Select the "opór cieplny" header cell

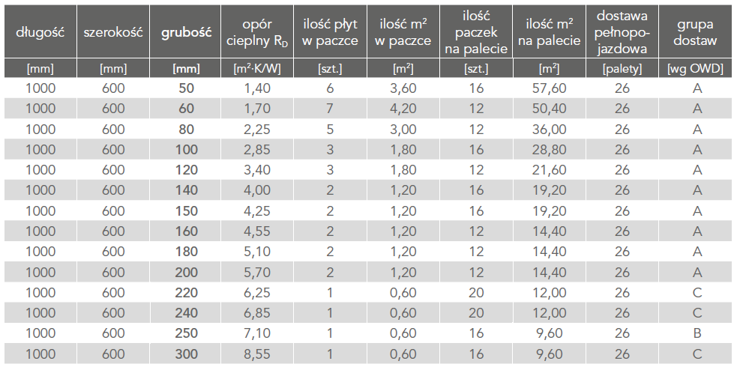[x=259, y=32]
